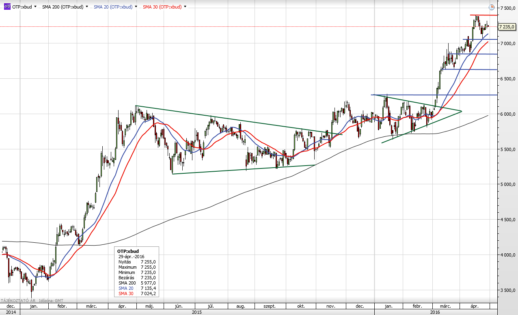Click the Bezárás row in the info box

click(137, 278)
